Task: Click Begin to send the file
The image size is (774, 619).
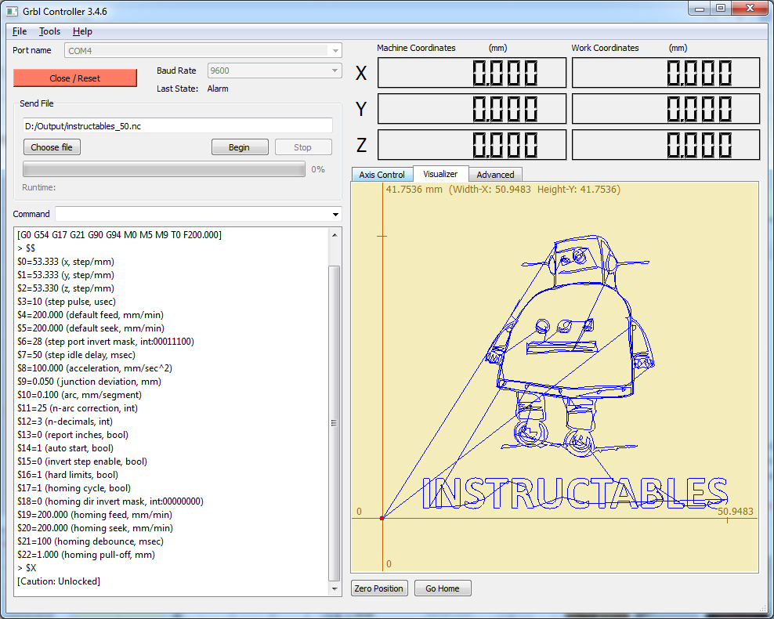Action: 240,147
